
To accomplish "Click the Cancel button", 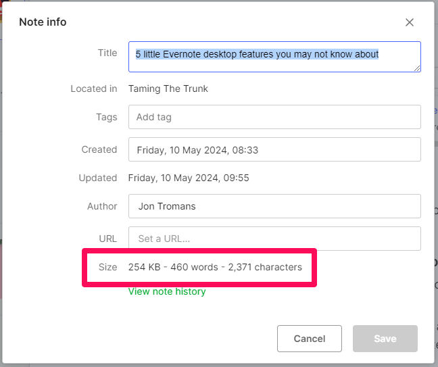I will (x=310, y=339).
